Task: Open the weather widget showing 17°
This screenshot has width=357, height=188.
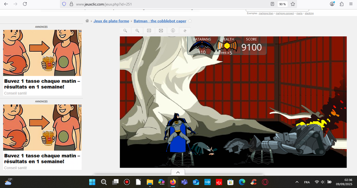Action: tap(8, 182)
